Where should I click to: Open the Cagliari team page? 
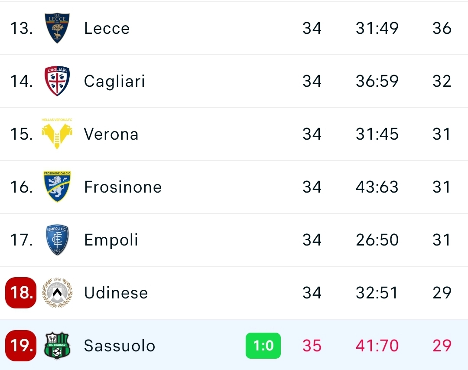[114, 81]
